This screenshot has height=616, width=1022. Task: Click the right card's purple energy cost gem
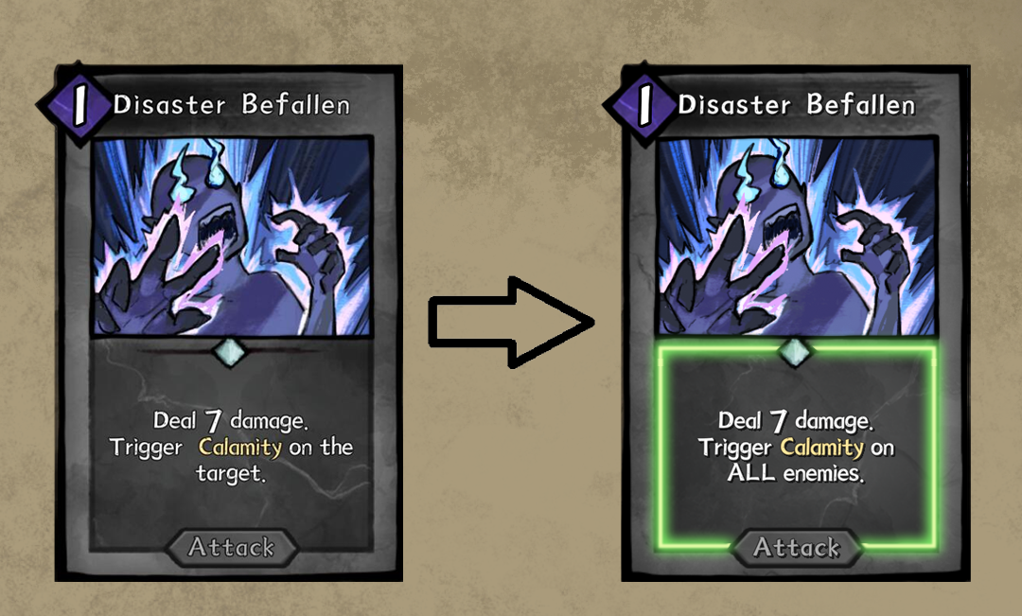(x=643, y=106)
